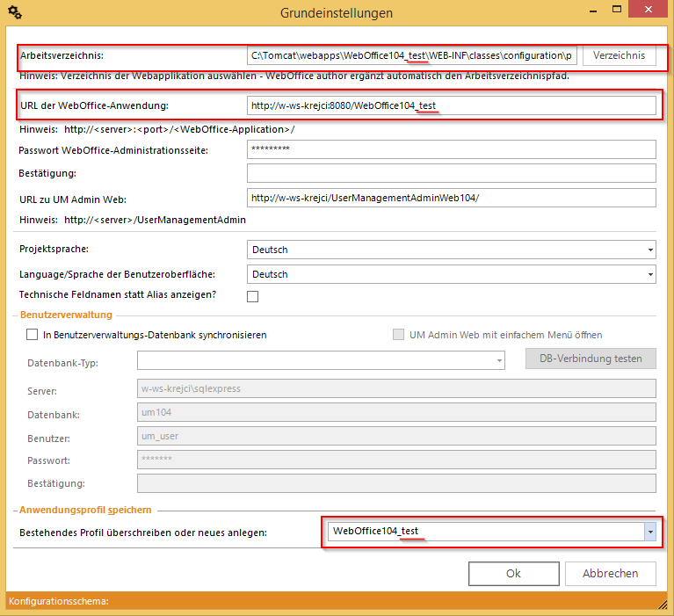Click the Datenbank field containing um104
Viewport: 674px width, 616px height.
(396, 413)
